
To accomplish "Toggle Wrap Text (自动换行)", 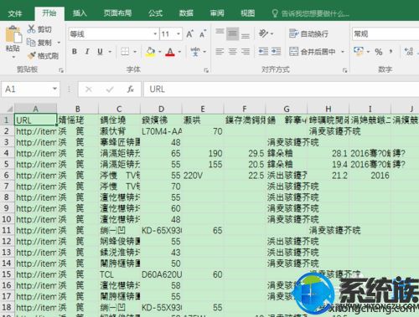I will pos(308,33).
